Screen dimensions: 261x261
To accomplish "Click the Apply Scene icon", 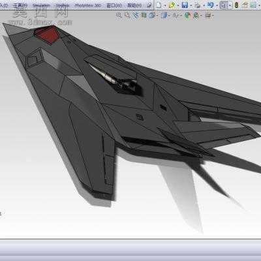I will (196, 15).
